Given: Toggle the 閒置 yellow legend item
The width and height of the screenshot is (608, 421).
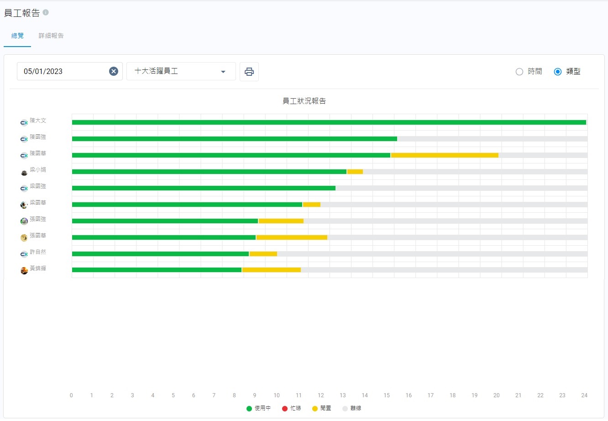Looking at the screenshot, I should pos(322,408).
